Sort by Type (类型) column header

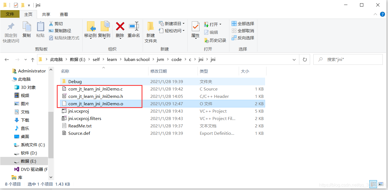coord(218,71)
